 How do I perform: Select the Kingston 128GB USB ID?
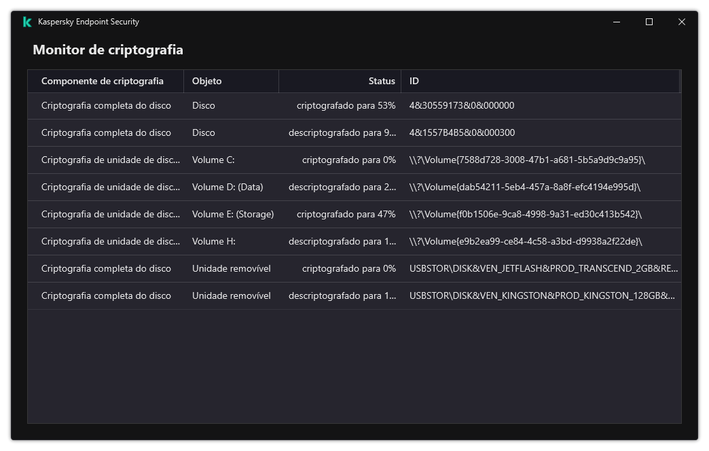(542, 295)
